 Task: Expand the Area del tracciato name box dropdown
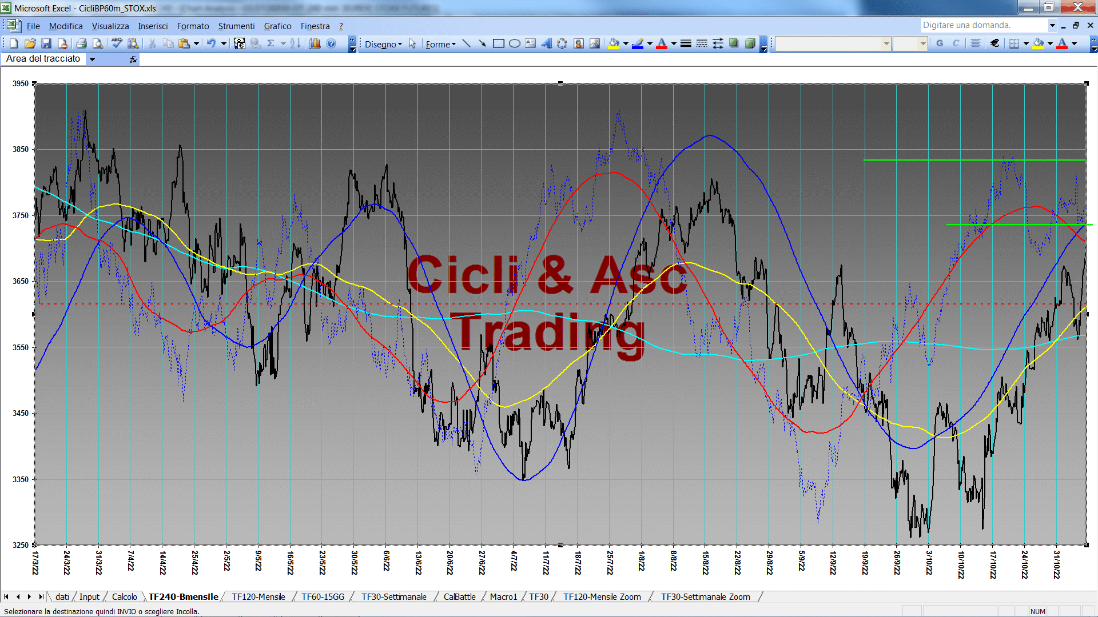point(93,59)
